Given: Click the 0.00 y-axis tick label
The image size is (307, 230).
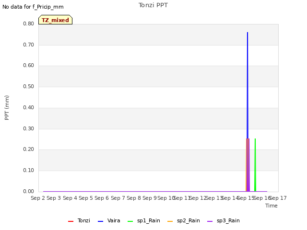Looking at the screenshot, I should 29,192.
